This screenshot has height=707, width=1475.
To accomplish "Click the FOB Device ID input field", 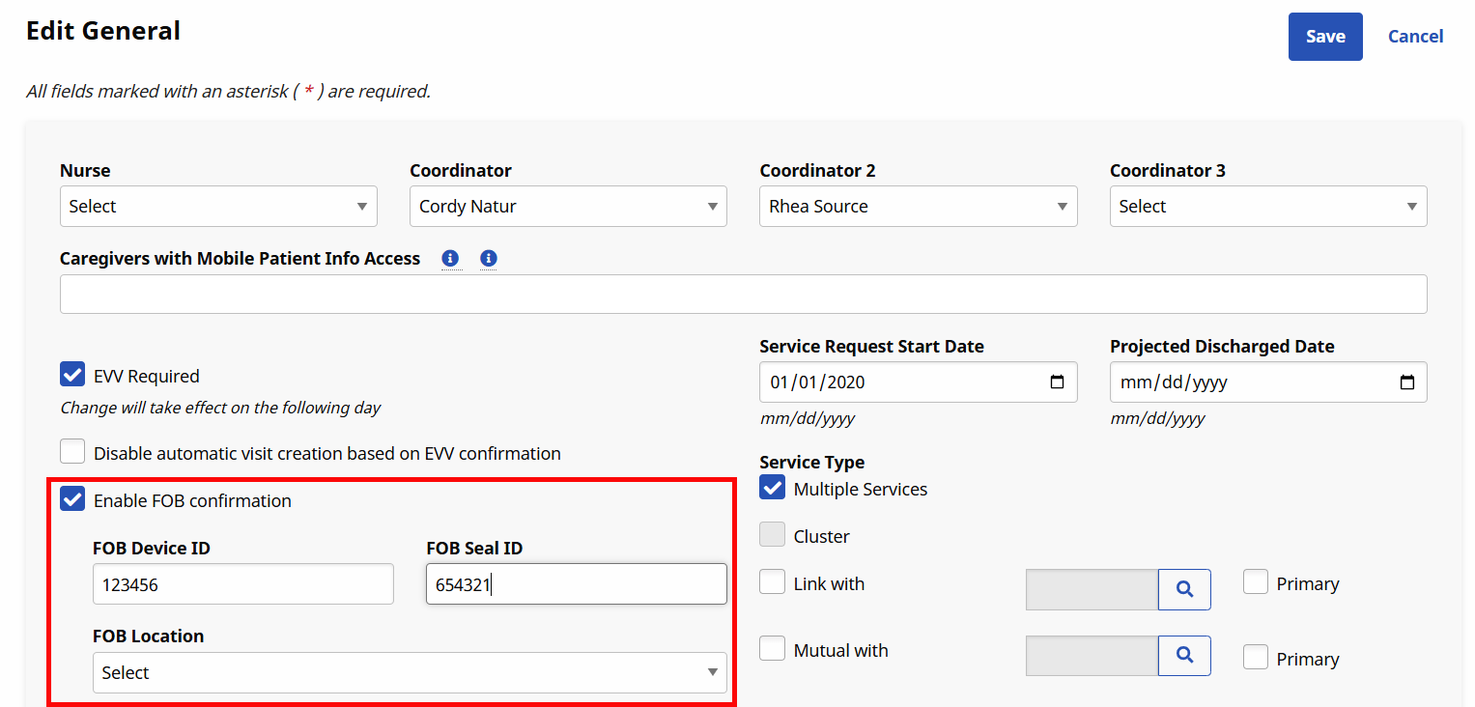I will click(x=242, y=583).
